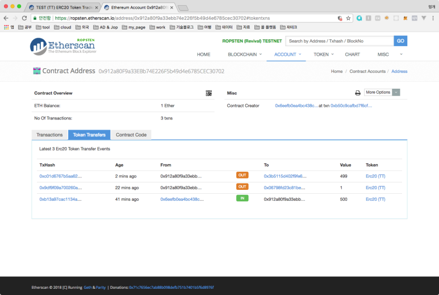This screenshot has width=439, height=295.
Task: Click the GO search button
Action: tap(400, 41)
